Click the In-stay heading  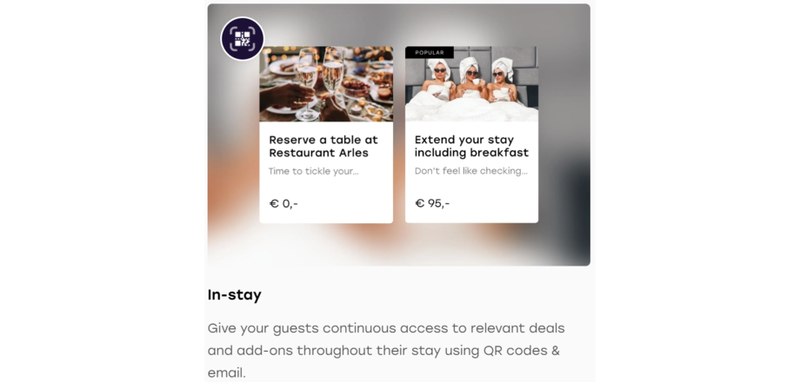235,295
